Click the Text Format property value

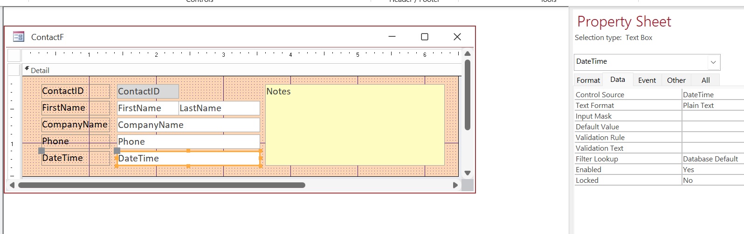coord(712,106)
